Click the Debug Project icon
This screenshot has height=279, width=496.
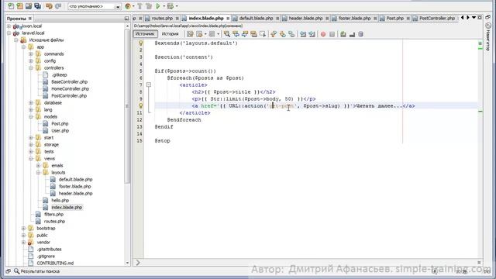(170, 6)
